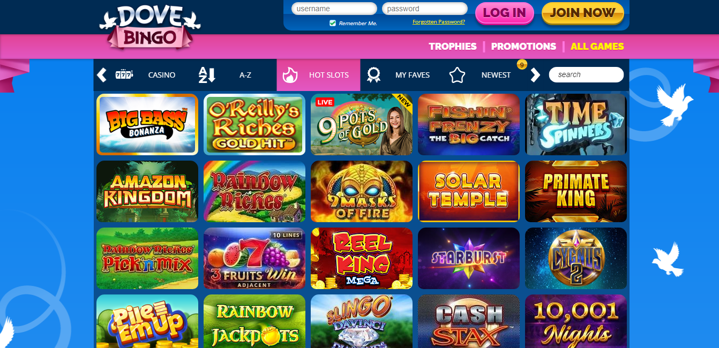Click the star icon beside Newest

(457, 75)
